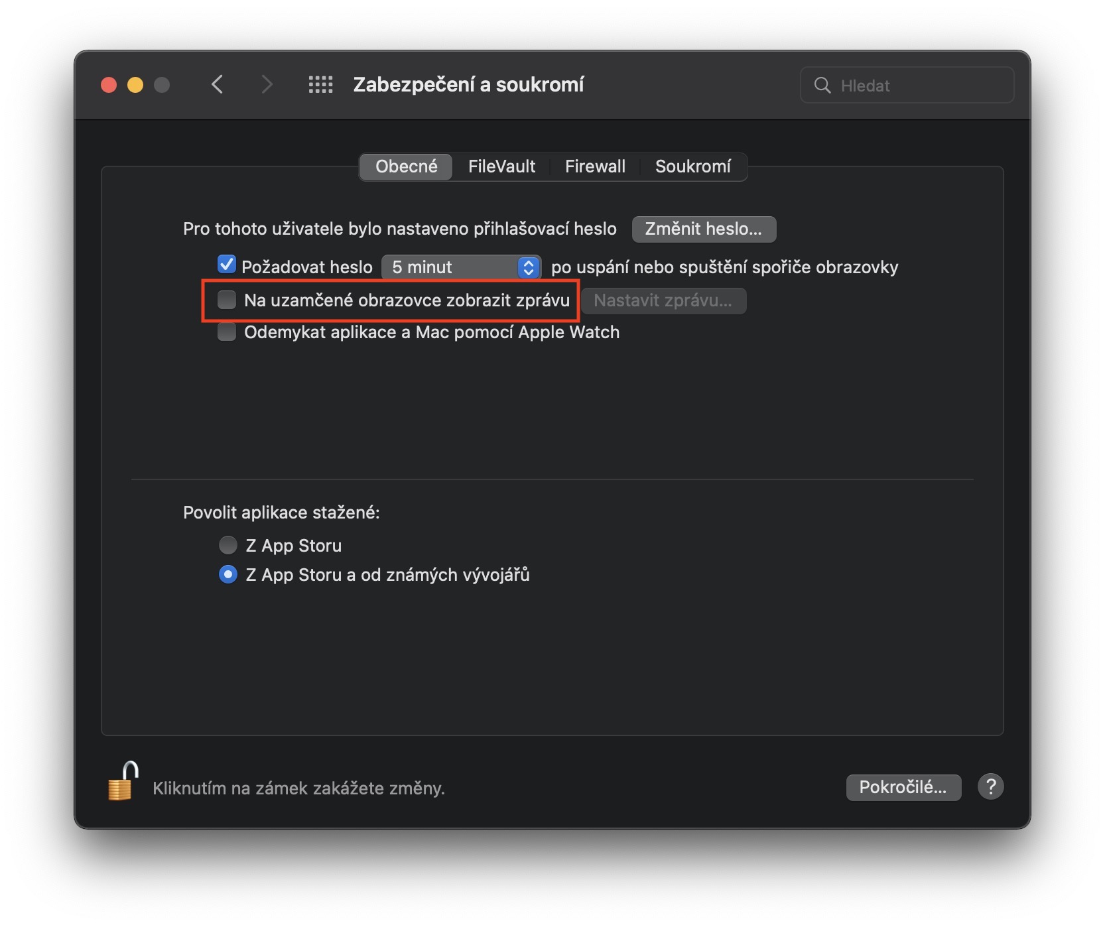
Task: Select the Z App Storu radio option
Action: [x=227, y=545]
